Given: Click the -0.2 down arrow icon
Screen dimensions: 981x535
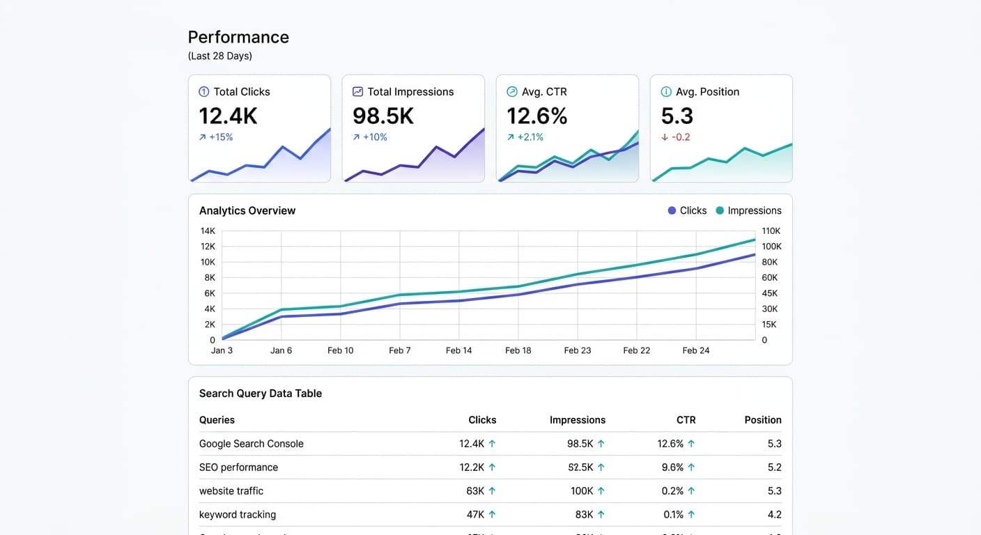Looking at the screenshot, I should (665, 137).
